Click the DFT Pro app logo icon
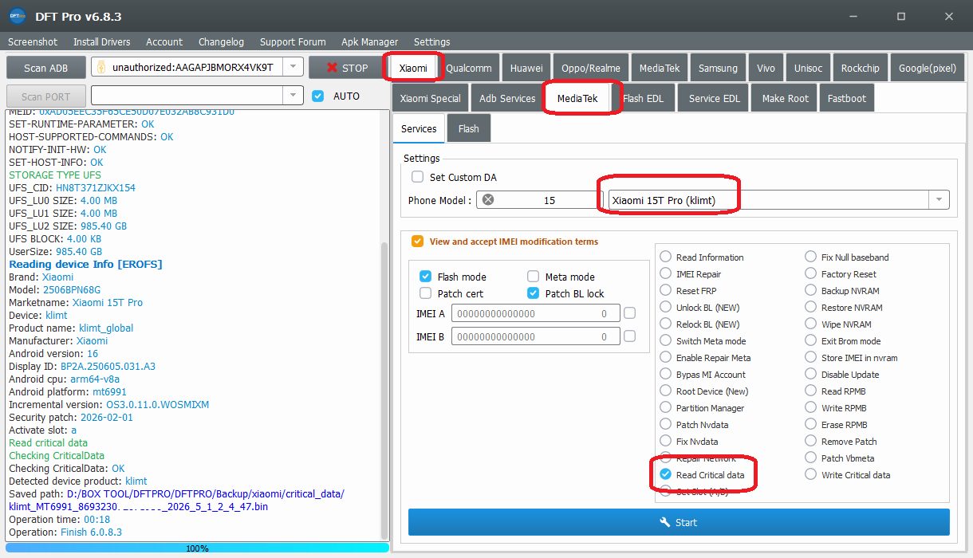 click(18, 16)
